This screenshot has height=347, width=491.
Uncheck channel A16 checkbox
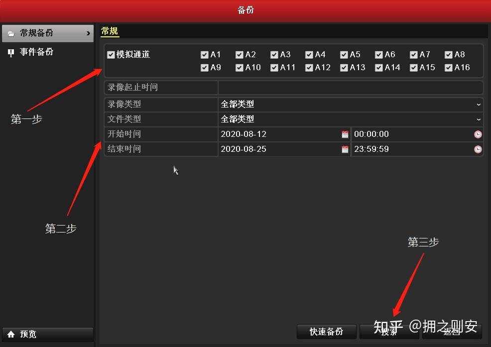(448, 68)
